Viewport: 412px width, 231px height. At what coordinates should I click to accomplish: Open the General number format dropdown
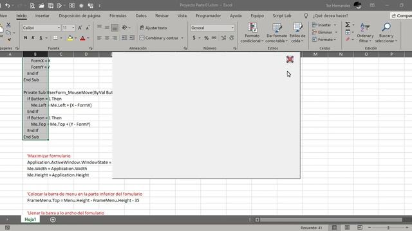tap(232, 28)
